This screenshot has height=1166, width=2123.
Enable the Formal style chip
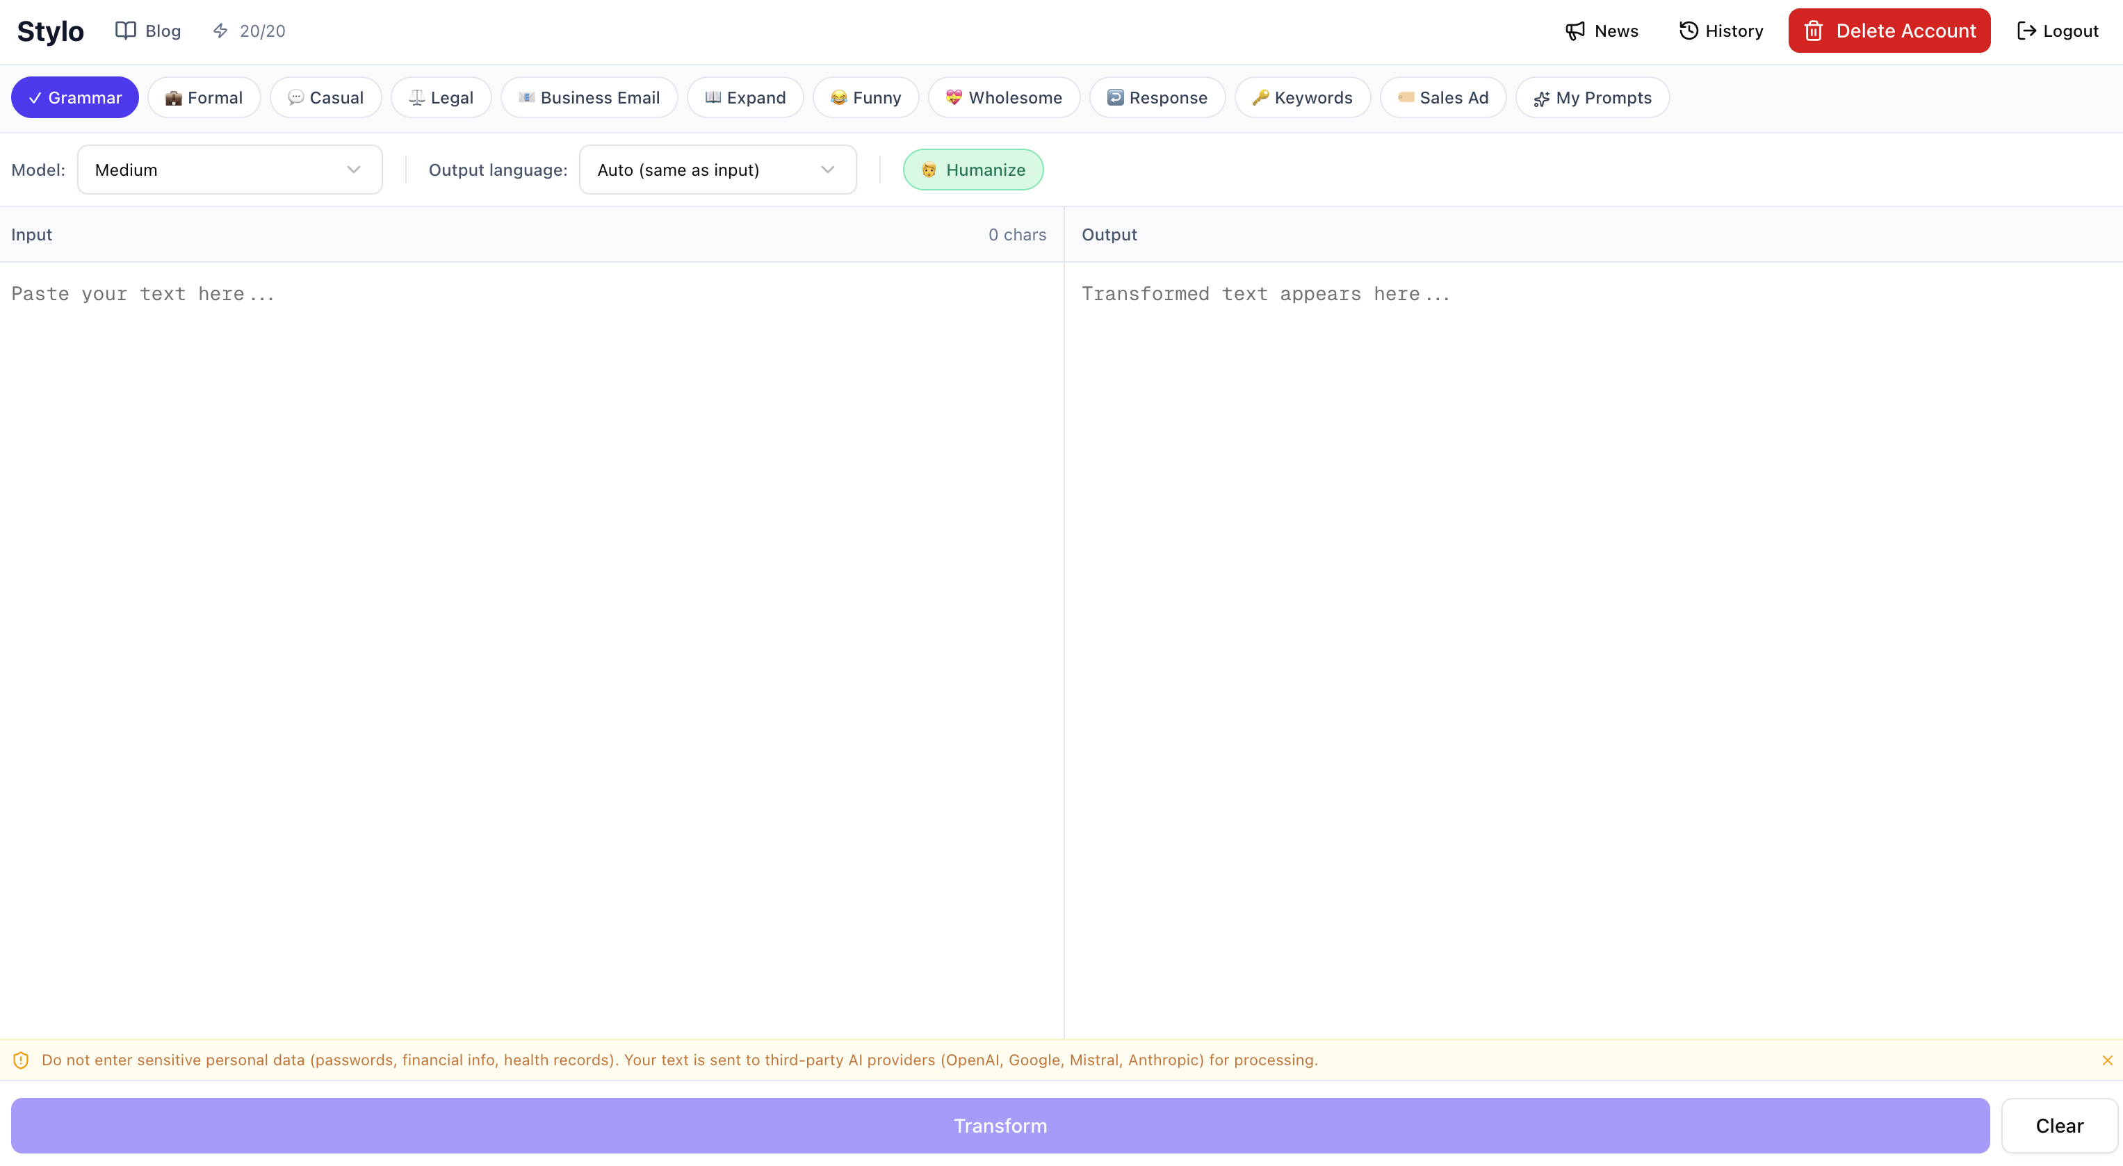tap(204, 97)
